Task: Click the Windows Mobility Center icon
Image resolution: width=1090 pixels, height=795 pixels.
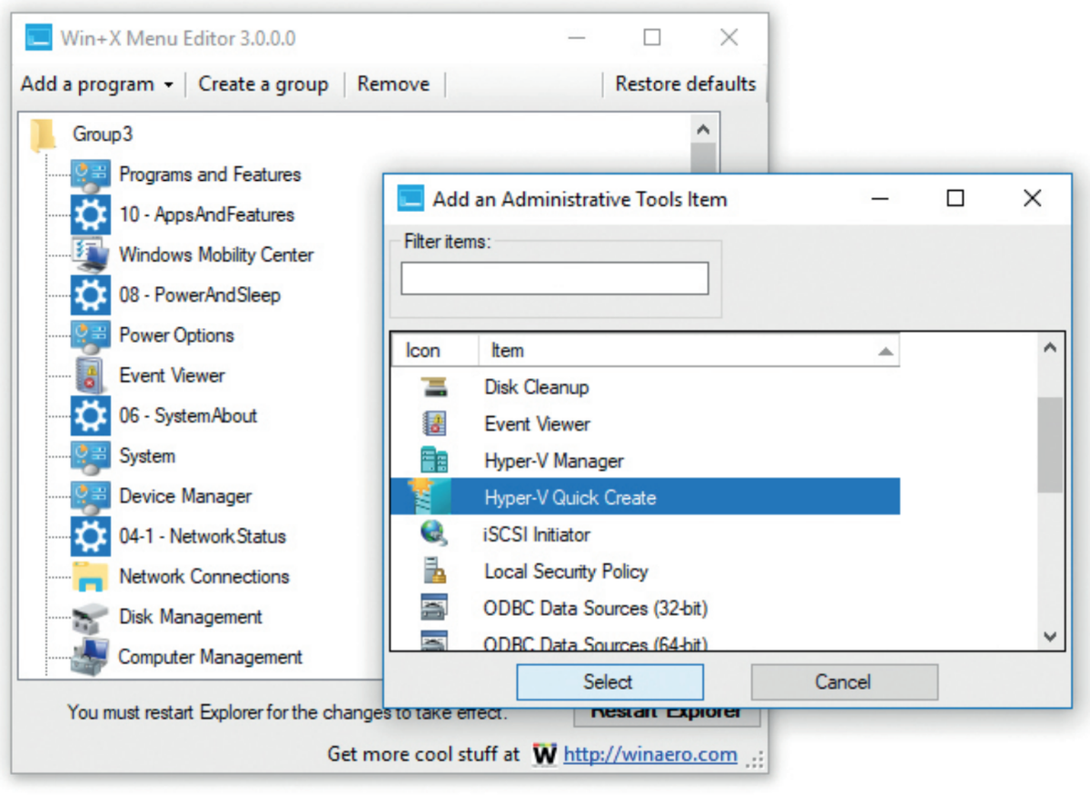Action: click(x=90, y=254)
